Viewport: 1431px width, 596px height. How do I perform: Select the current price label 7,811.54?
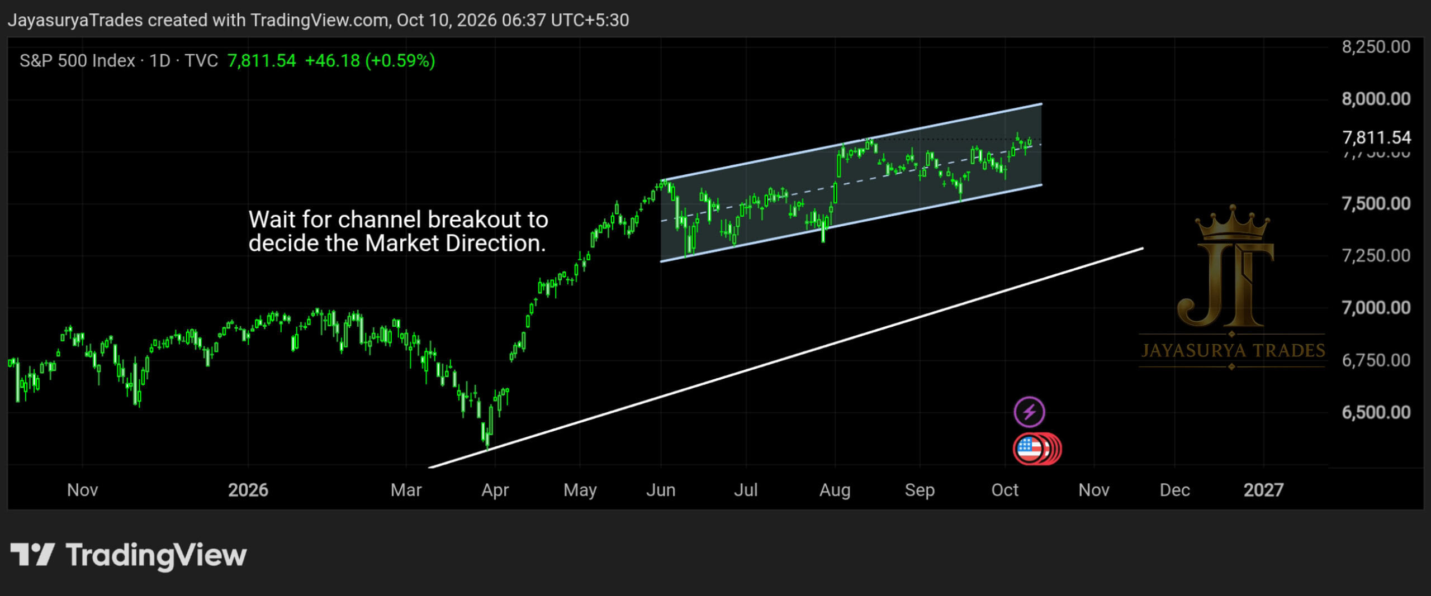tap(1376, 137)
